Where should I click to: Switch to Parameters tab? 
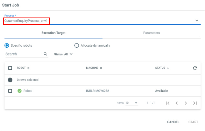click(x=152, y=33)
